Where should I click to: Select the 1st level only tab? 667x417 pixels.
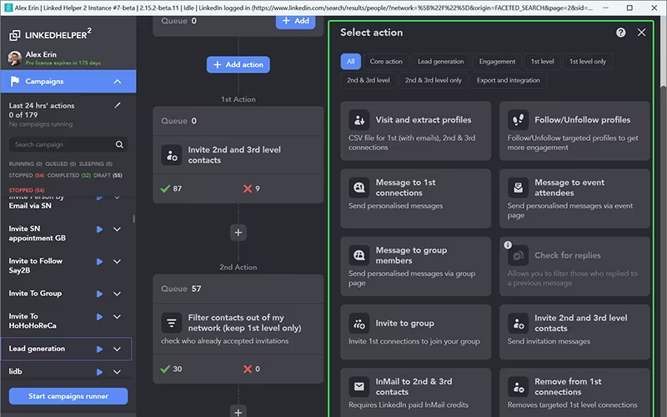(588, 62)
